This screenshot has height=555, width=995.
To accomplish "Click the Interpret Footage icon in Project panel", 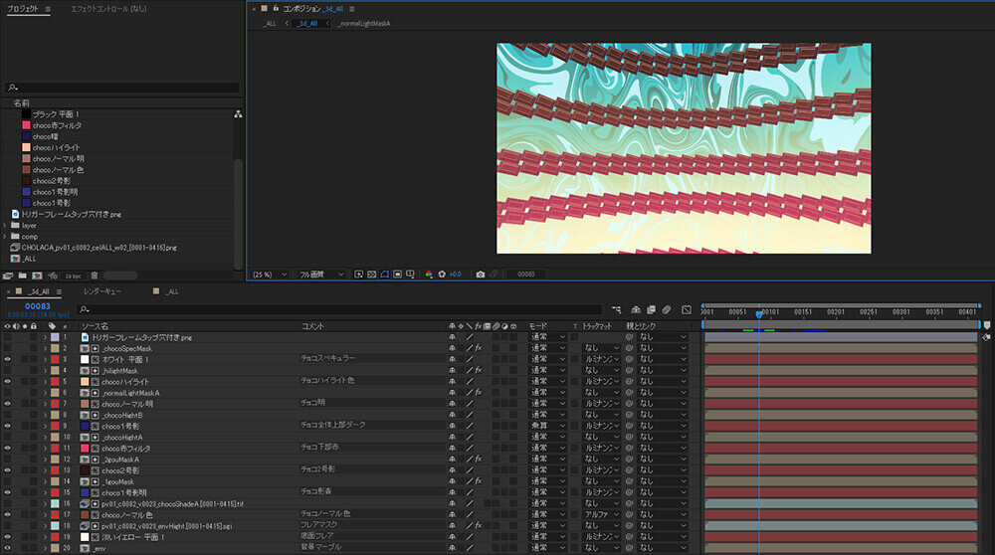I will pyautogui.click(x=8, y=276).
